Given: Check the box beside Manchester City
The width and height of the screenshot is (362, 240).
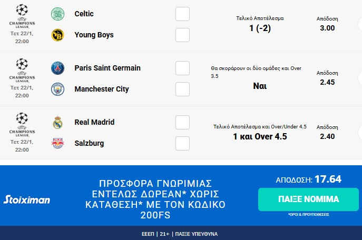Looking at the screenshot, I should (182, 89).
